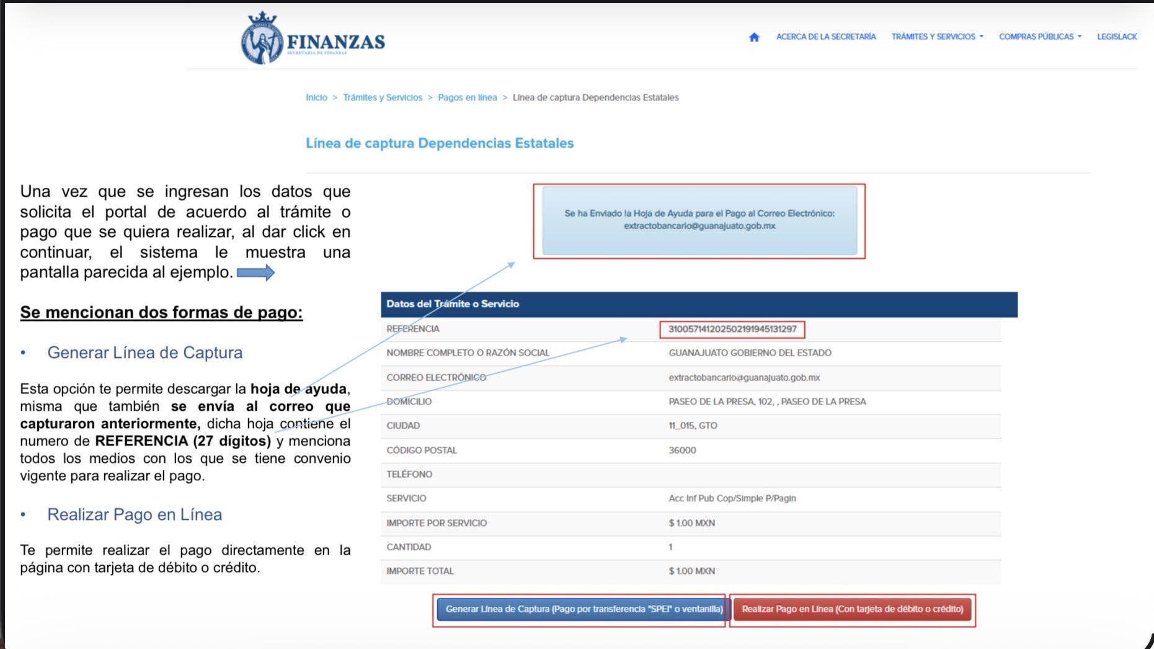
Task: Select the servicio value Acc Inf Pub
Action: [732, 498]
